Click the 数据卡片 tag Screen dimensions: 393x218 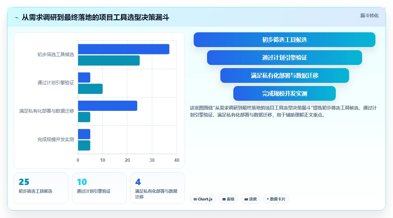(x=276, y=199)
